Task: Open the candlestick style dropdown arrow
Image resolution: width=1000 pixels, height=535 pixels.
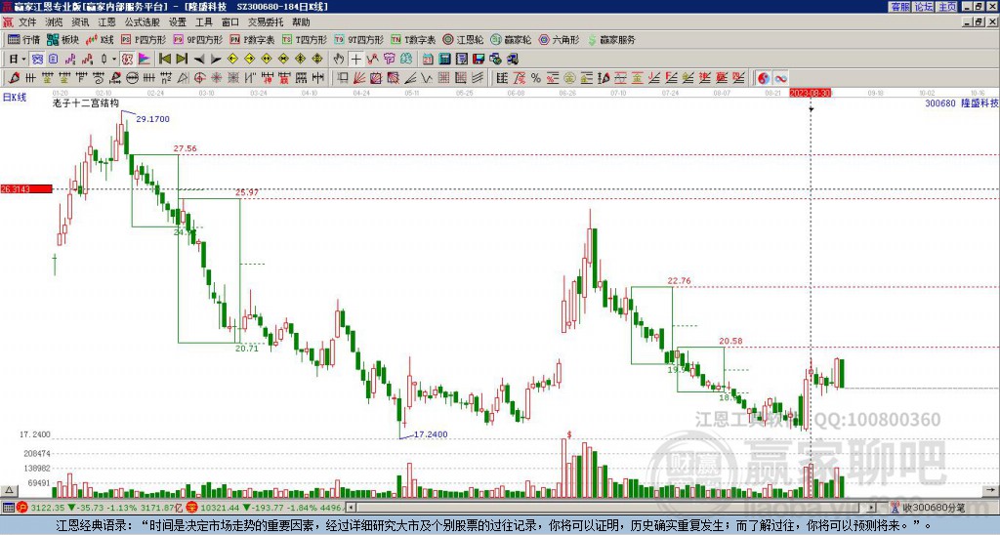Action: click(114, 60)
